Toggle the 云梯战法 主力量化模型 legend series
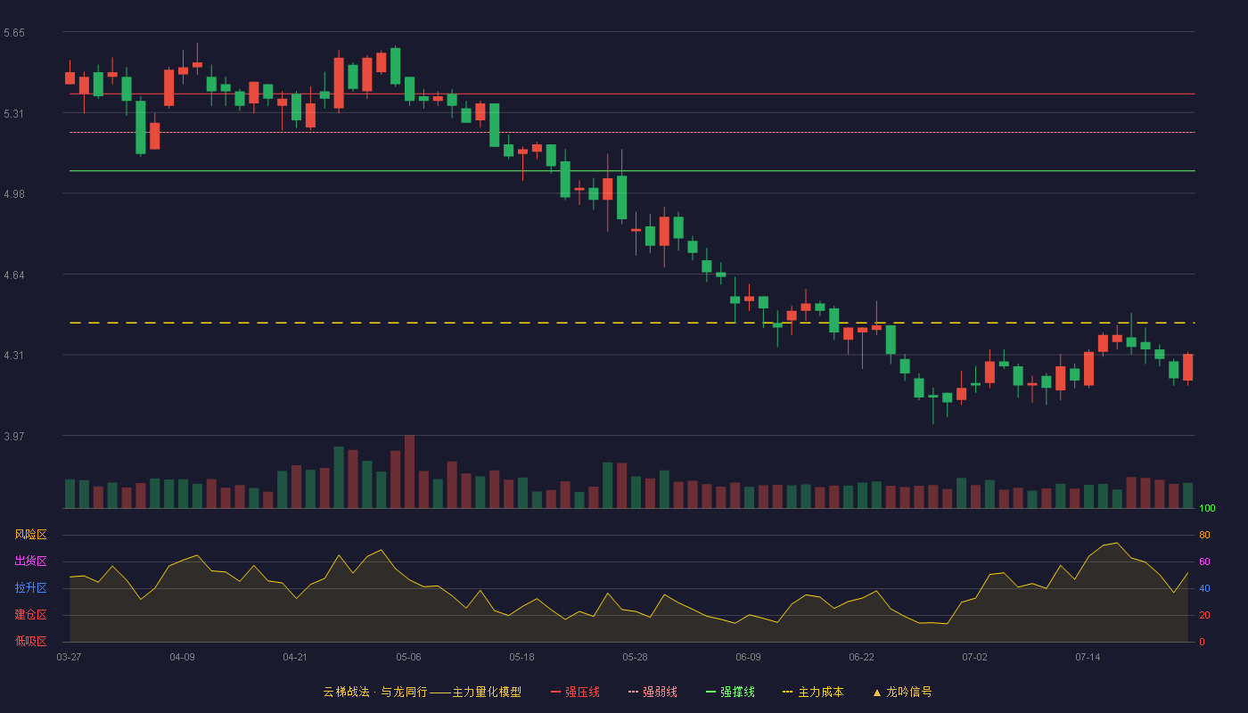 point(423,692)
